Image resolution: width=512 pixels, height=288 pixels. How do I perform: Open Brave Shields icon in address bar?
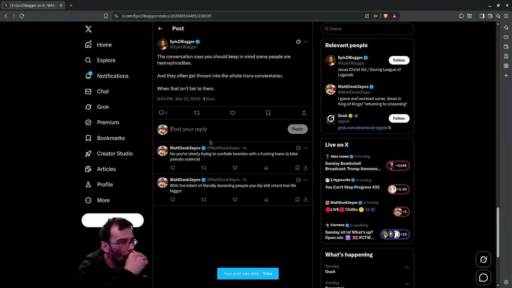pos(386,16)
